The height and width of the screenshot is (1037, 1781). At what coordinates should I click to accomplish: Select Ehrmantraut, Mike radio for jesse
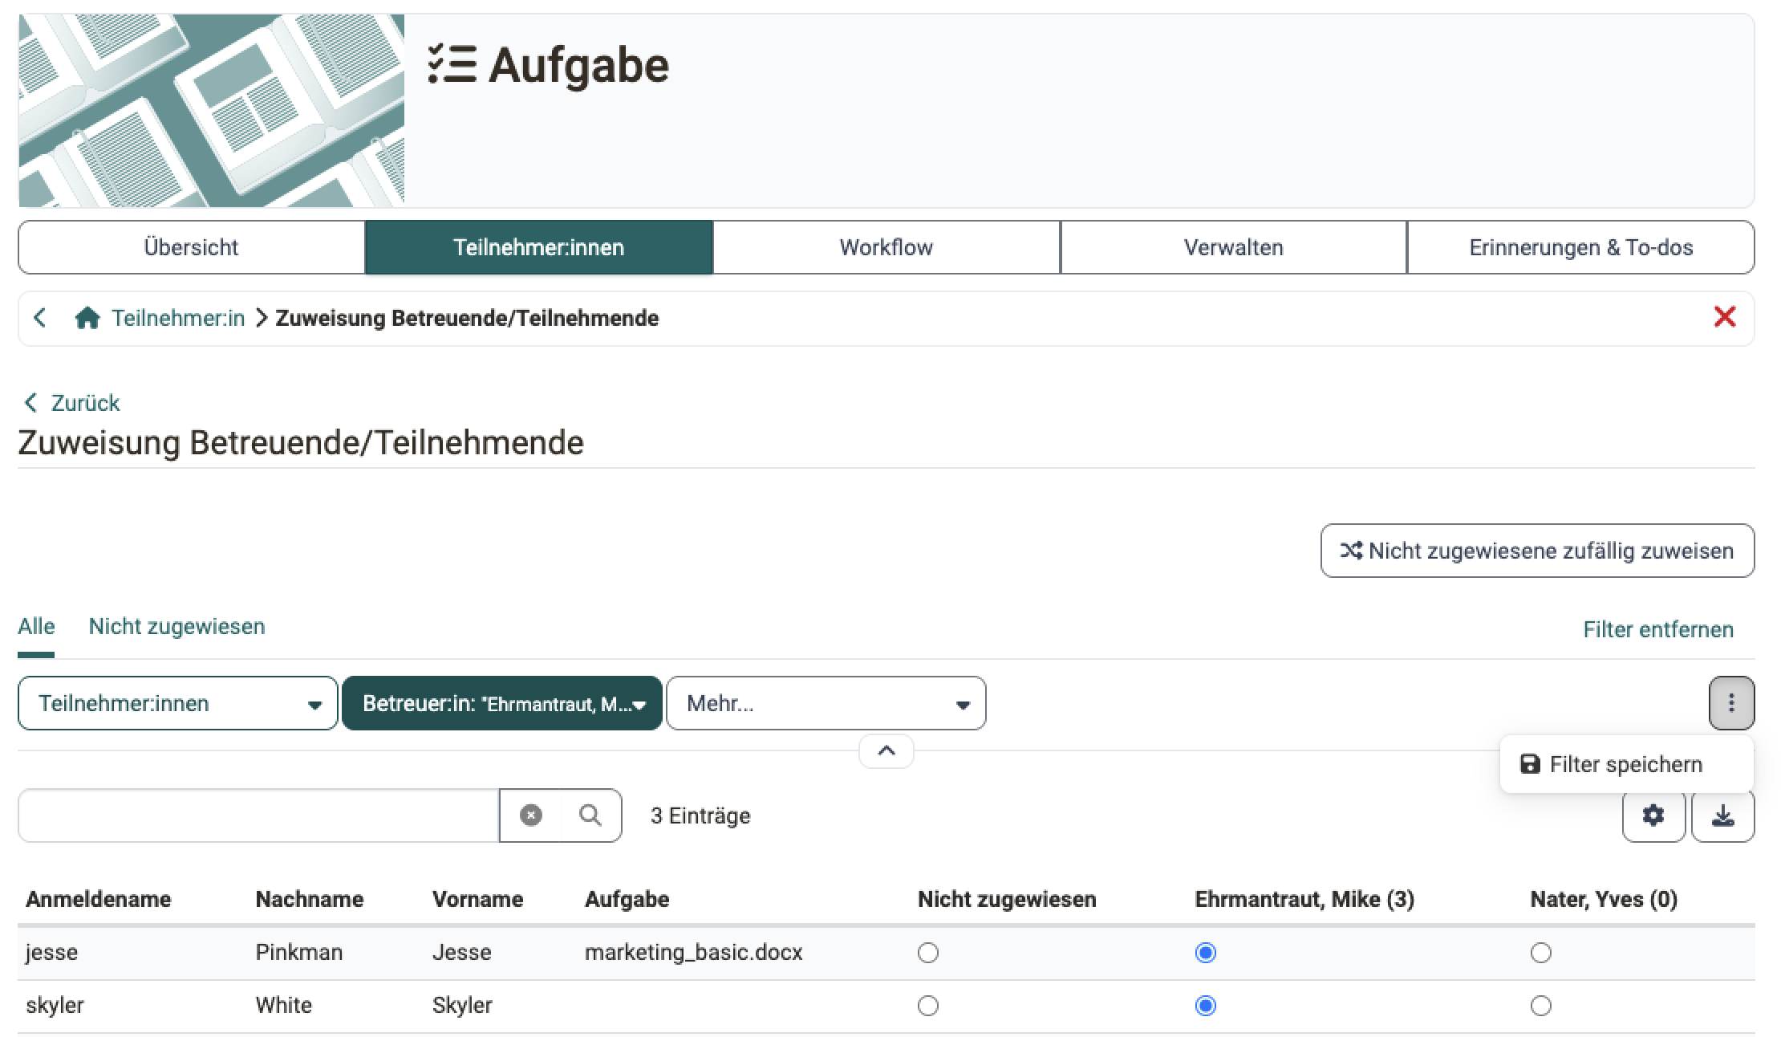1206,953
